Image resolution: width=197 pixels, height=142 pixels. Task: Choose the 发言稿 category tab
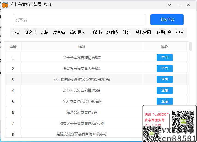coord(59,32)
